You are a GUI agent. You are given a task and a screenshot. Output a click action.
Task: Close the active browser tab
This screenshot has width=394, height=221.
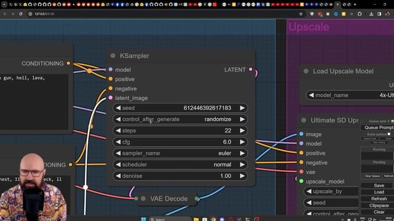338,4
